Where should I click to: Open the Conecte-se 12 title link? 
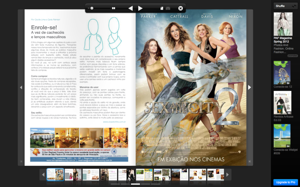(283, 86)
